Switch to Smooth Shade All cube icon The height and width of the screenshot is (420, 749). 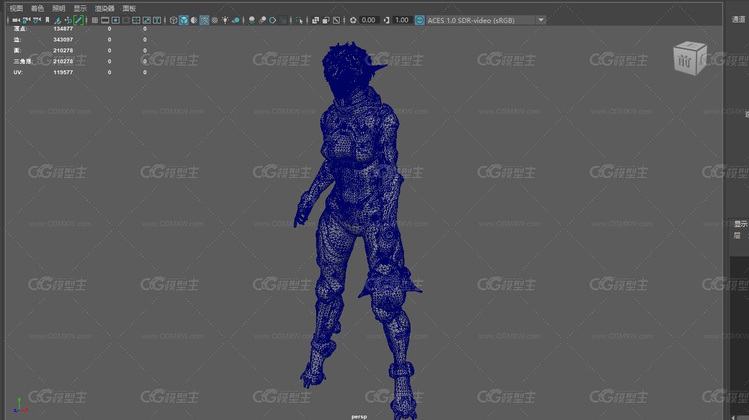184,20
